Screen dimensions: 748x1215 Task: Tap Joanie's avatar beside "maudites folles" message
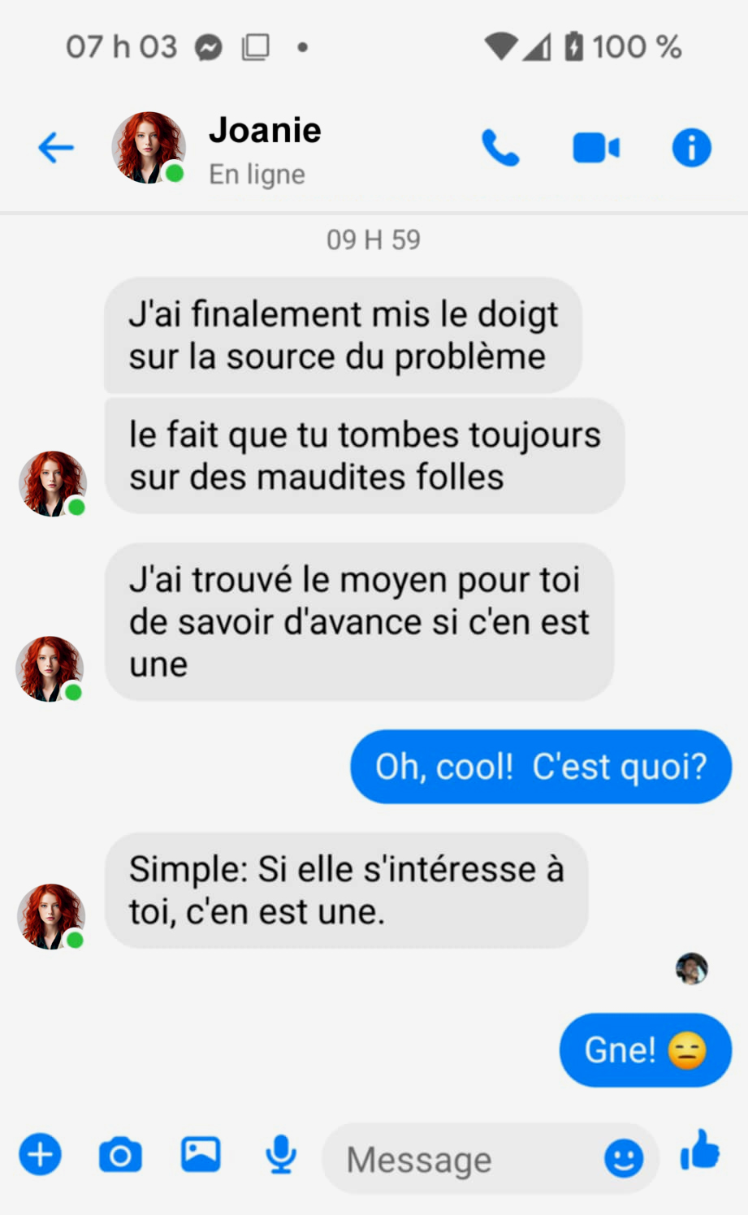(52, 484)
